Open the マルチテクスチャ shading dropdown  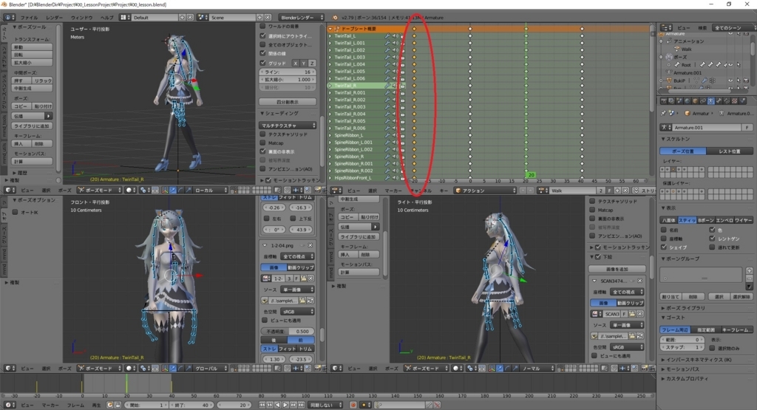click(288, 126)
